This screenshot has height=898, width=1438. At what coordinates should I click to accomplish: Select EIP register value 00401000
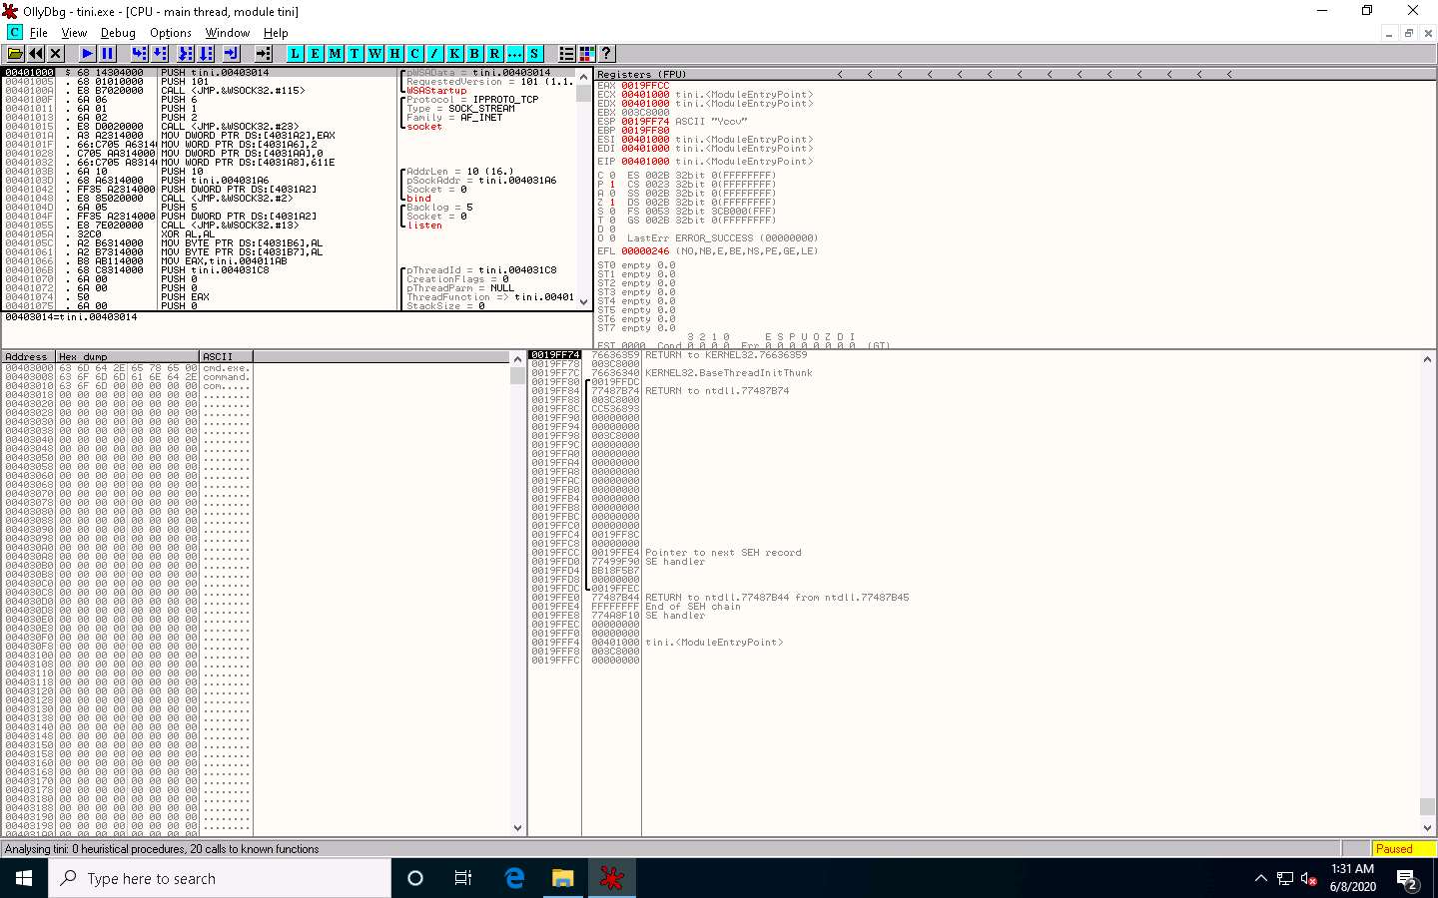pos(645,162)
